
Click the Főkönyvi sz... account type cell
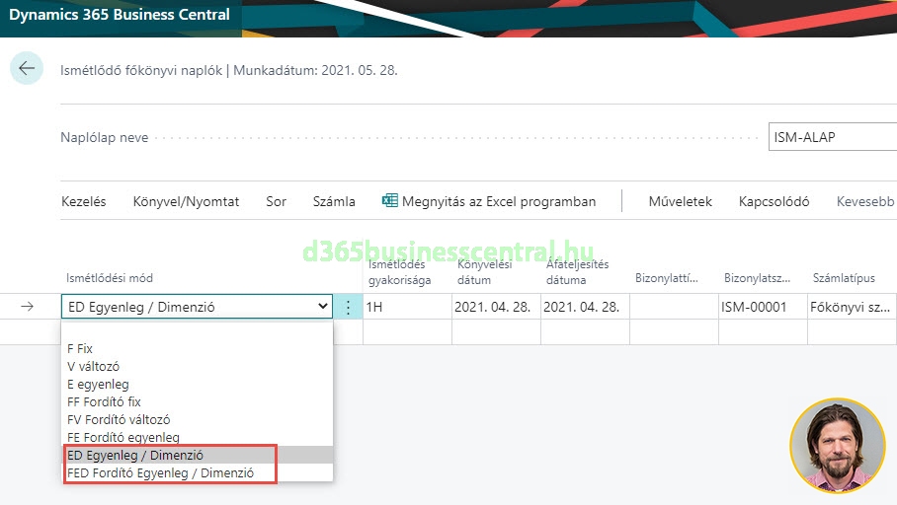pyautogui.click(x=852, y=307)
